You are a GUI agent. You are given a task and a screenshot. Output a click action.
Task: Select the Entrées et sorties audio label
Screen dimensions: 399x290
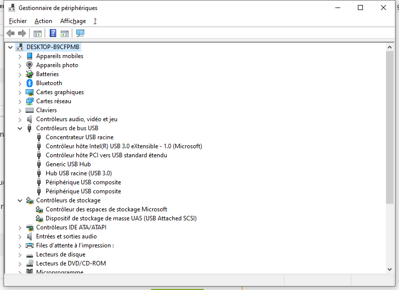[66, 236]
